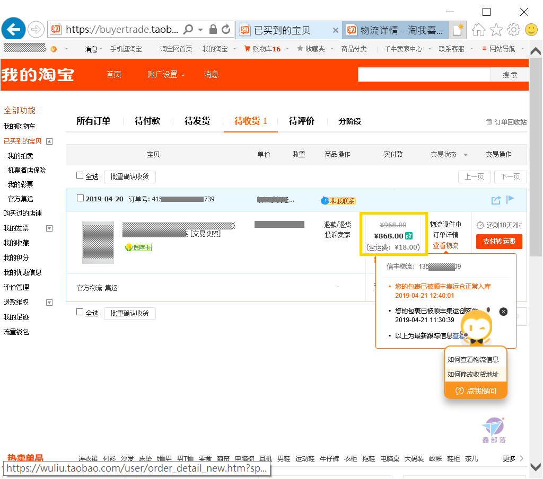This screenshot has height=479, width=543.
Task: Open browser settings gear icon
Action: click(514, 30)
